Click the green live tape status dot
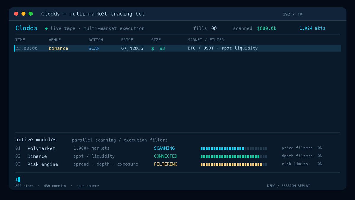Screen dimensions: 355x200 [46, 29]
